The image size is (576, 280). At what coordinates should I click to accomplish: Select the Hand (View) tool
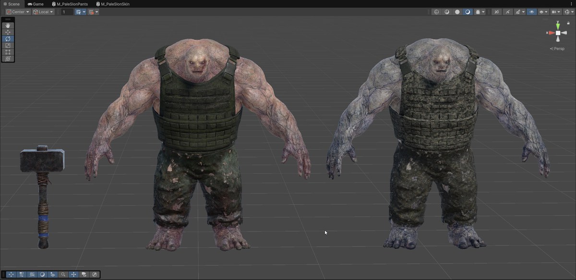tap(8, 25)
